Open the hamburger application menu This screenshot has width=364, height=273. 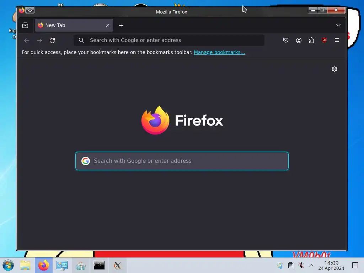coord(337,40)
